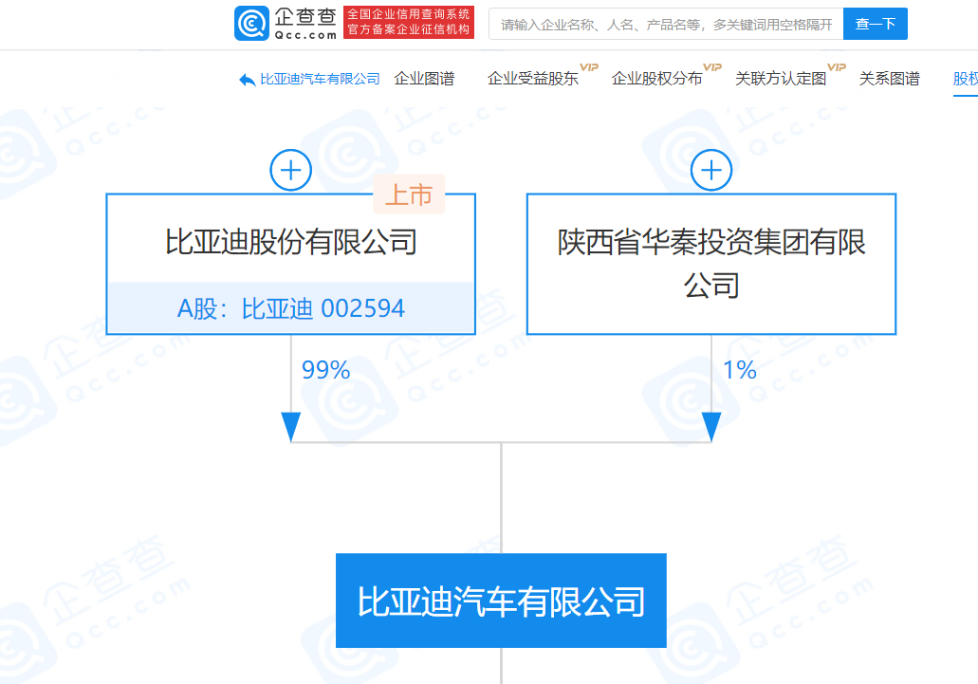Click the VIP badge on 企业股权分布

pos(712,67)
